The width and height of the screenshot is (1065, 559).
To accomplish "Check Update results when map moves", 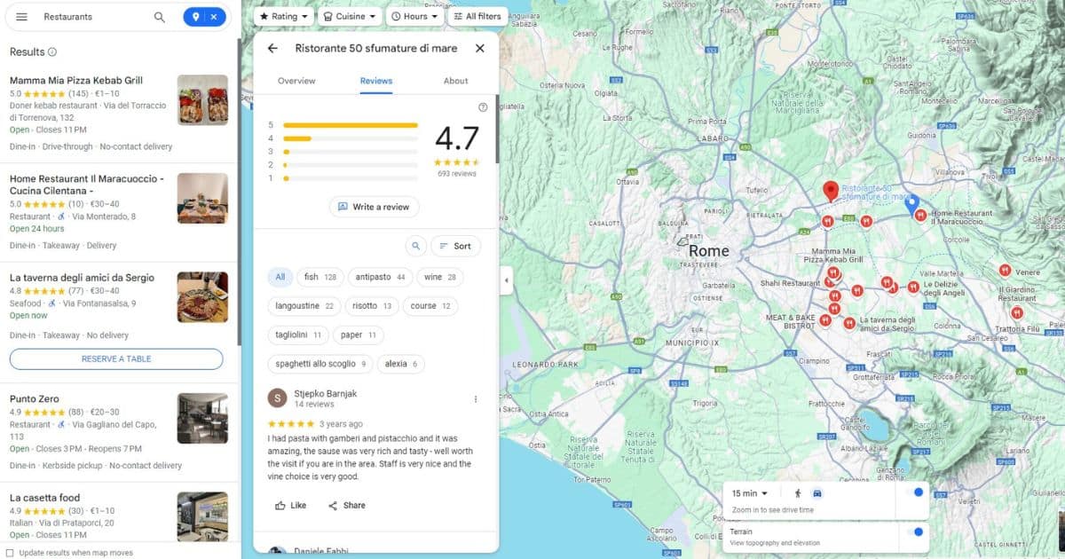I will [10, 553].
